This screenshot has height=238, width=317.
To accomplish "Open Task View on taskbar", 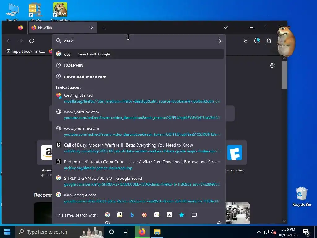I will pos(126,232).
